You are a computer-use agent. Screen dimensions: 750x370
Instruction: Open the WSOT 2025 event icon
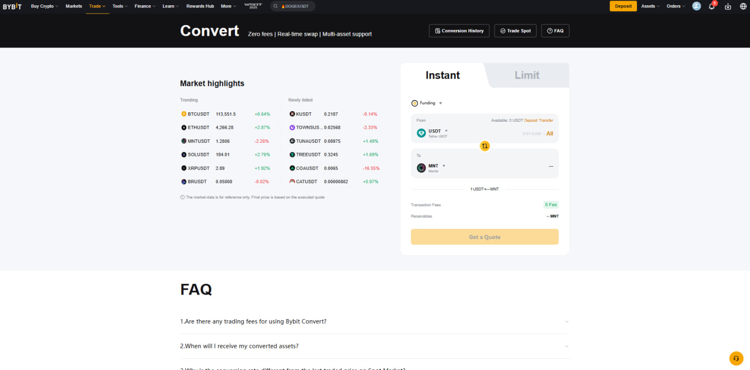click(x=253, y=6)
